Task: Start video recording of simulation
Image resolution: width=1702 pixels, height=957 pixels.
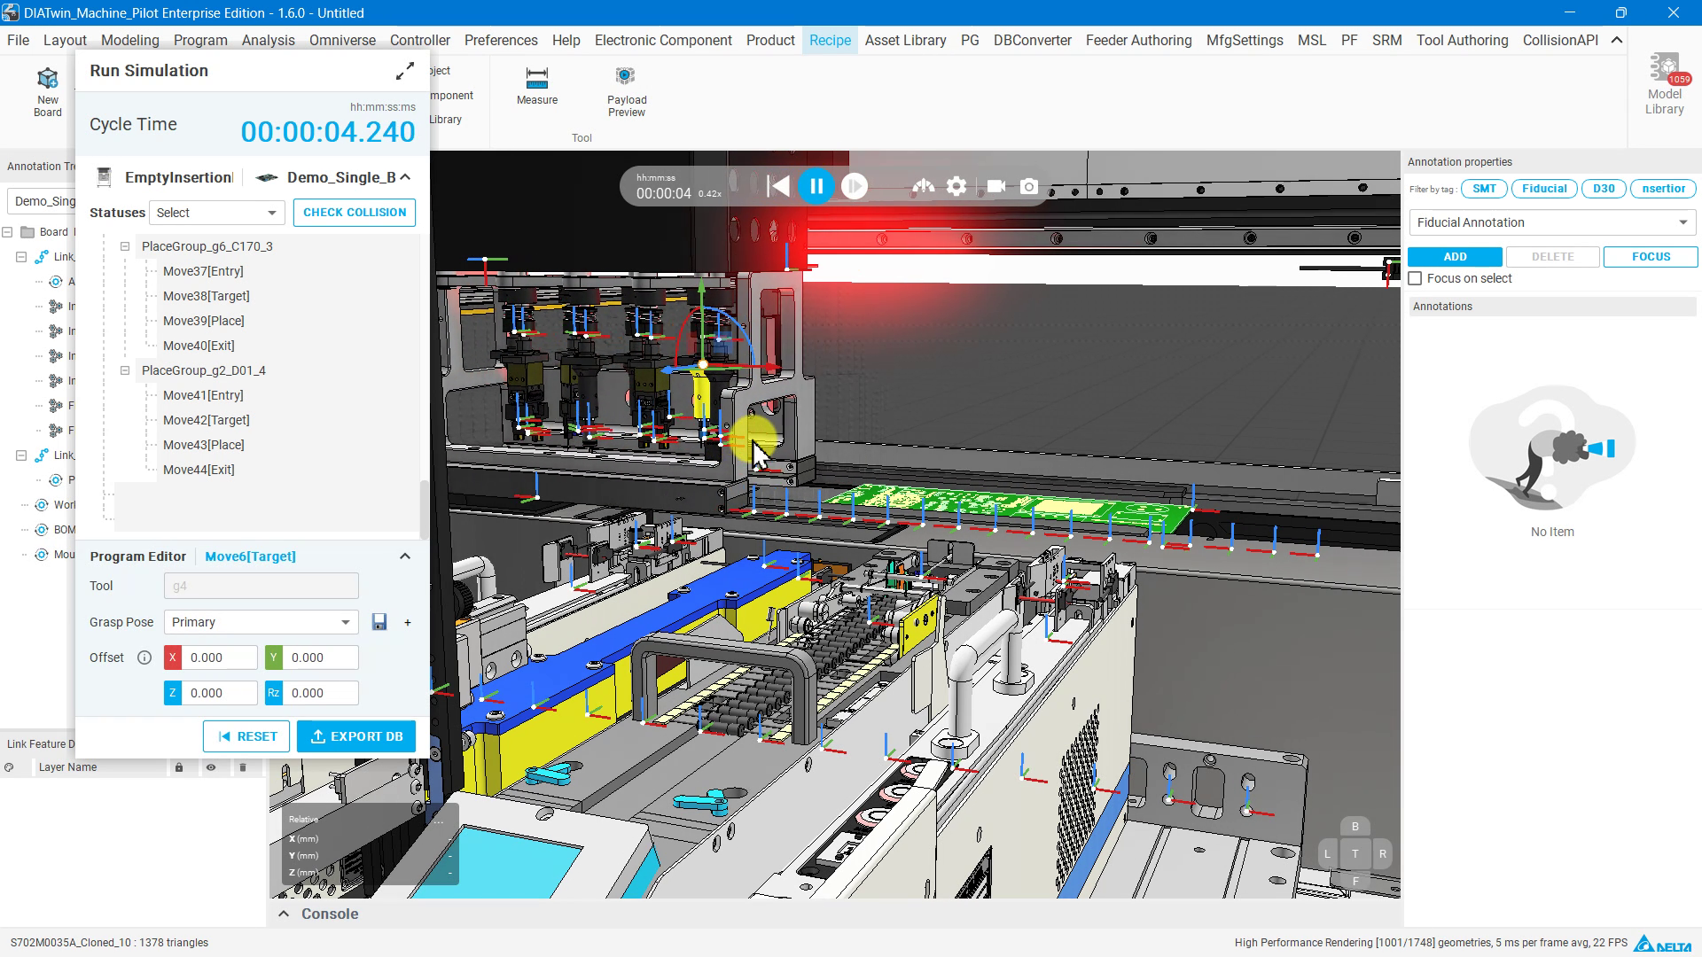Action: 996,187
